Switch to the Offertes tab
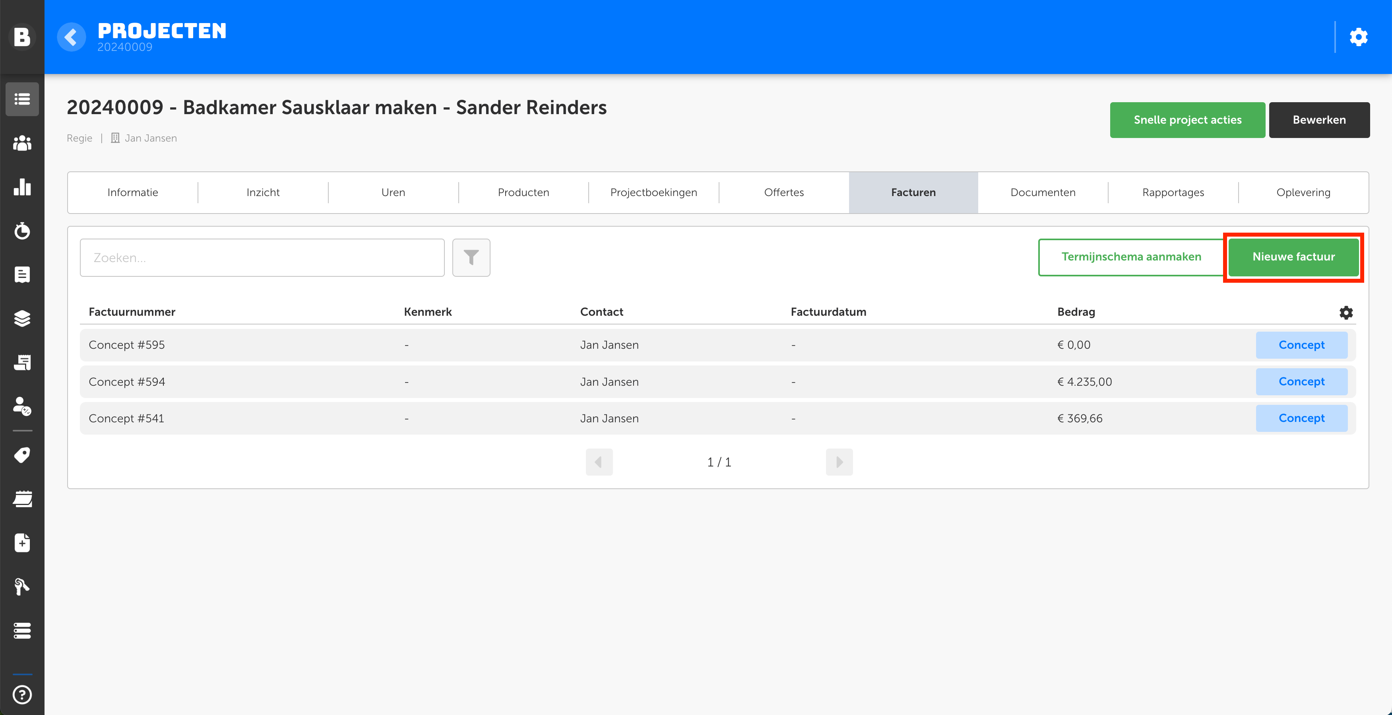 click(x=783, y=192)
